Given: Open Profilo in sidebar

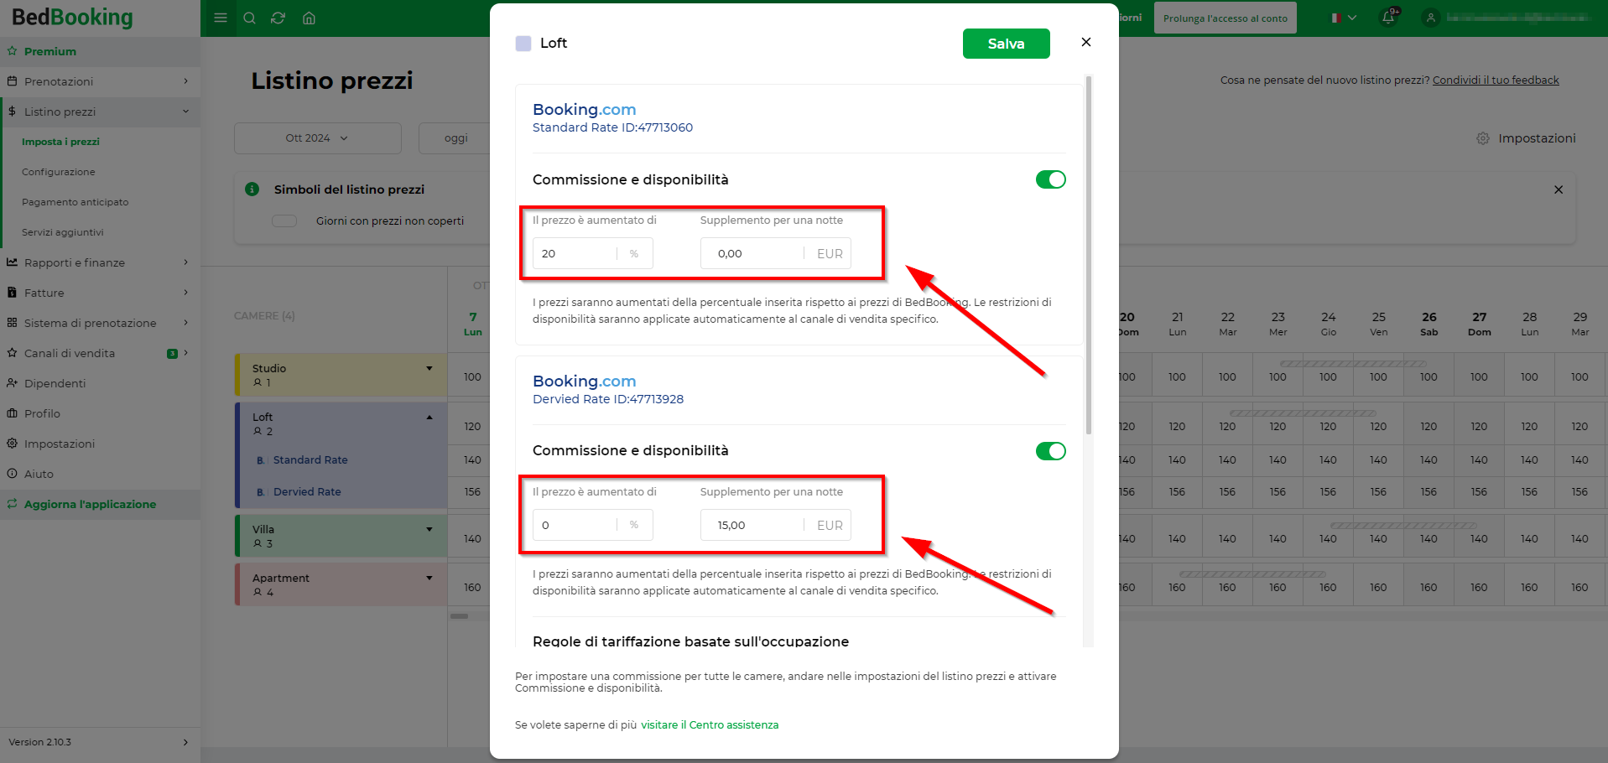Looking at the screenshot, I should point(100,413).
